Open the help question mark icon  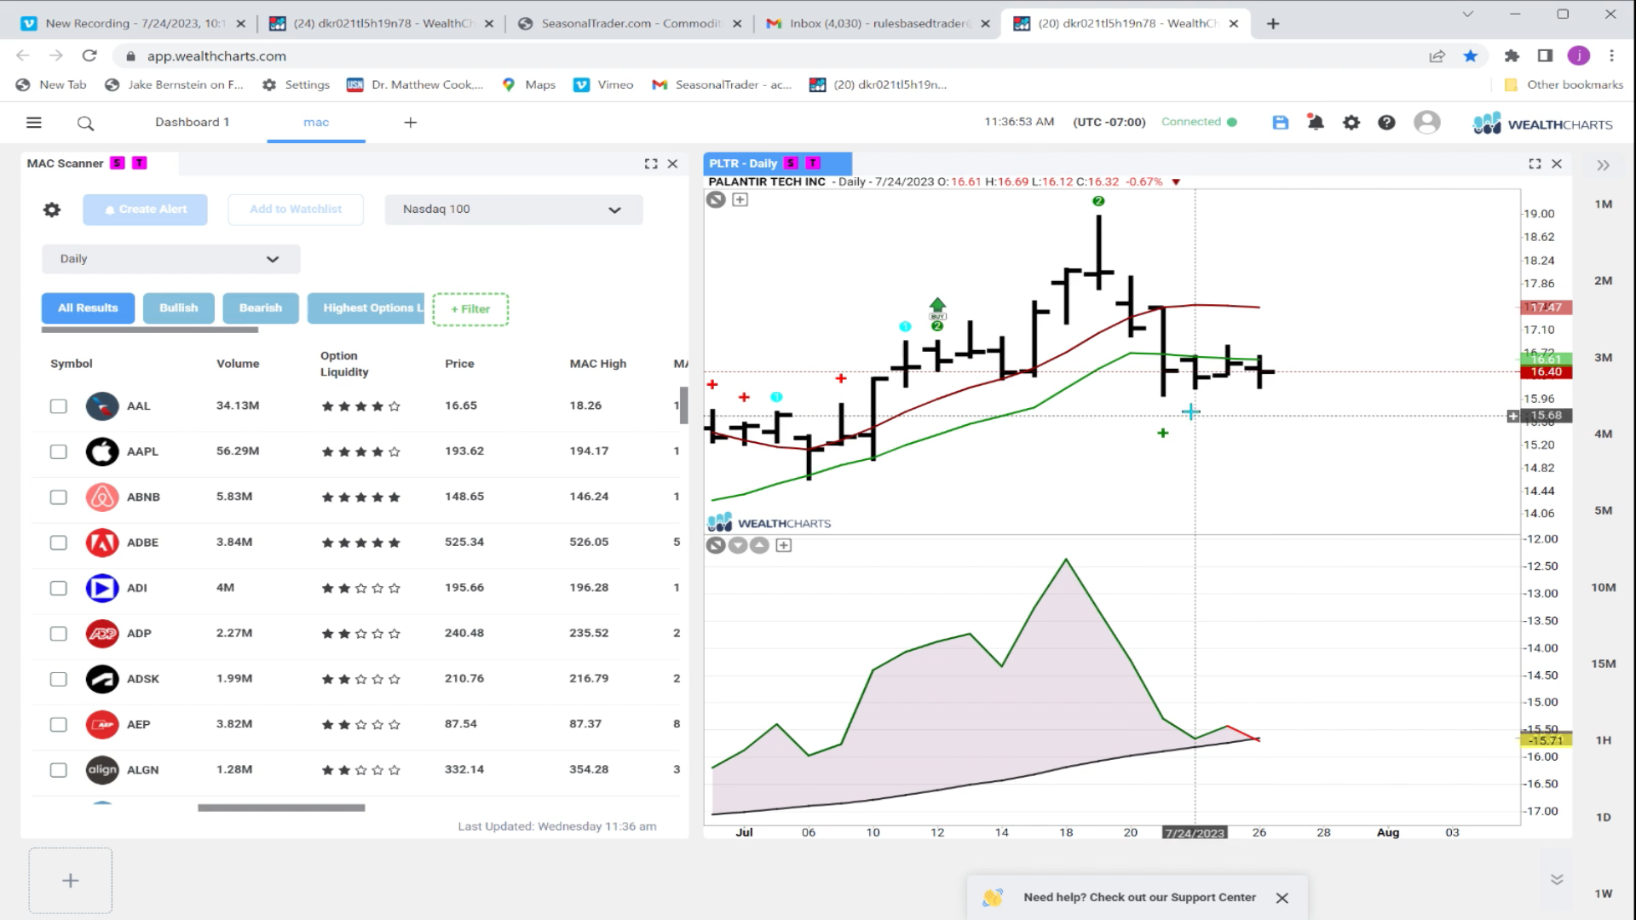coord(1386,123)
